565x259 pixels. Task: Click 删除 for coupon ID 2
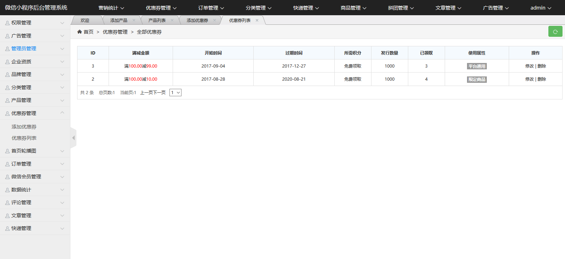542,79
